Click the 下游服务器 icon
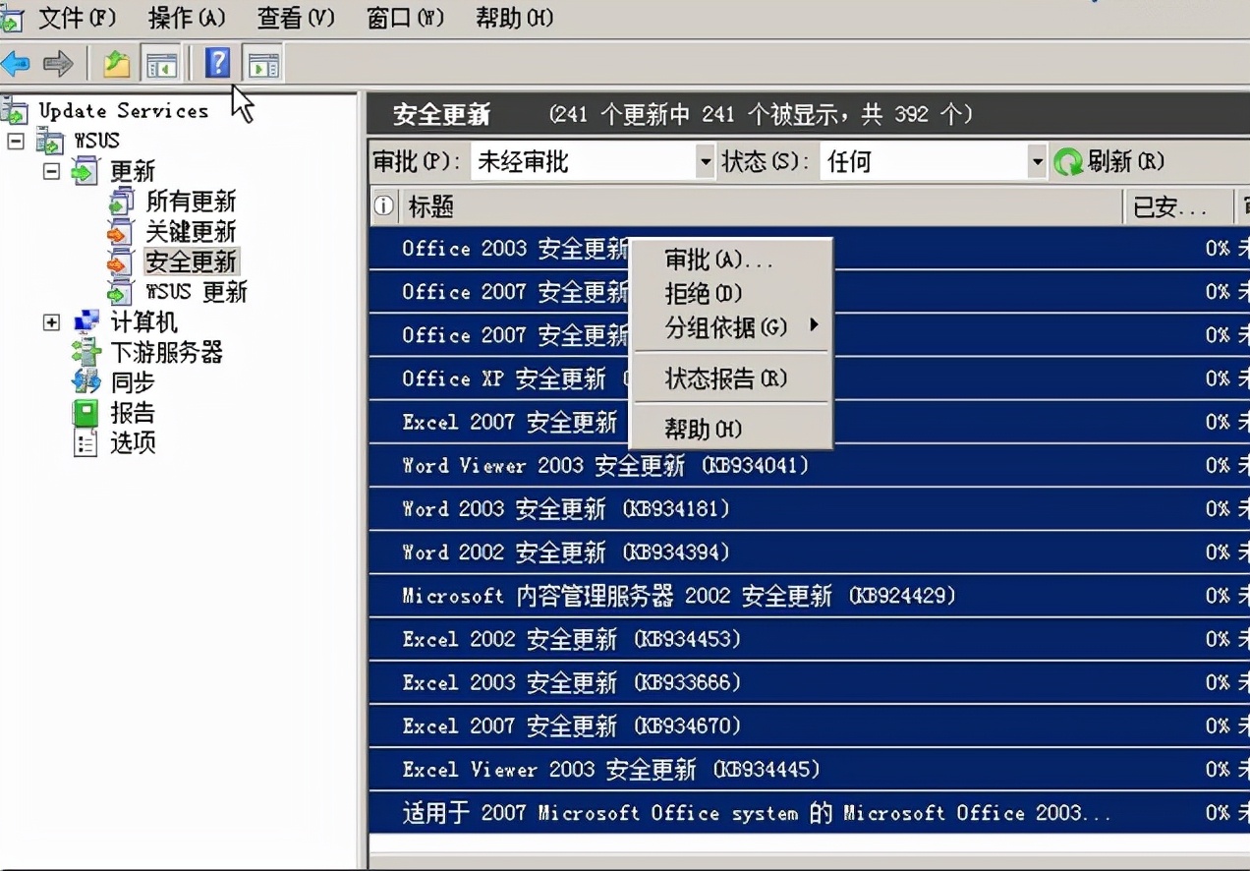Viewport: 1250px width, 871px height. tap(86, 352)
